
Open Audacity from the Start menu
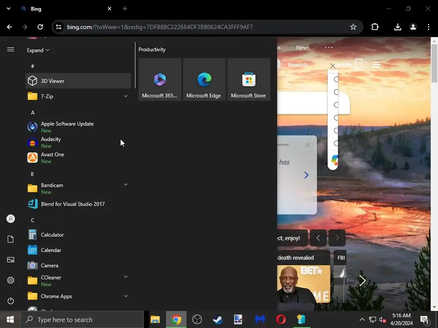[78, 142]
